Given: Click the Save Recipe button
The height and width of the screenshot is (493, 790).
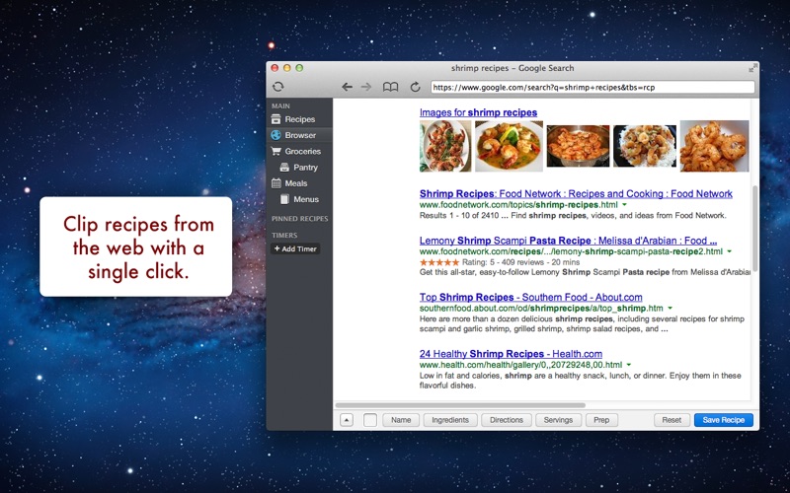Looking at the screenshot, I should (724, 420).
